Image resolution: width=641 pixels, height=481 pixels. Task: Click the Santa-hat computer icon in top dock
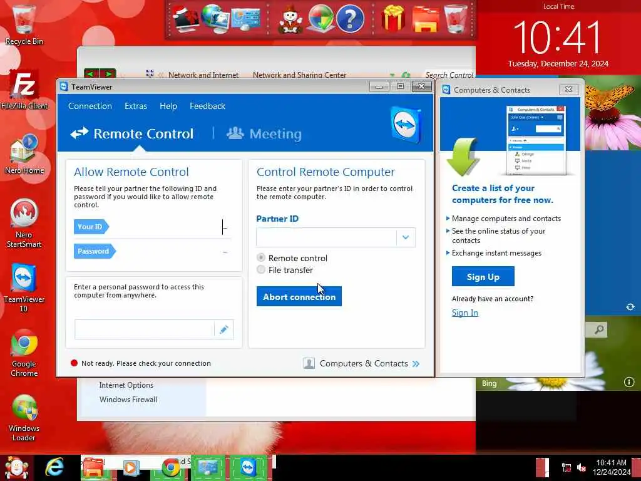pos(185,19)
